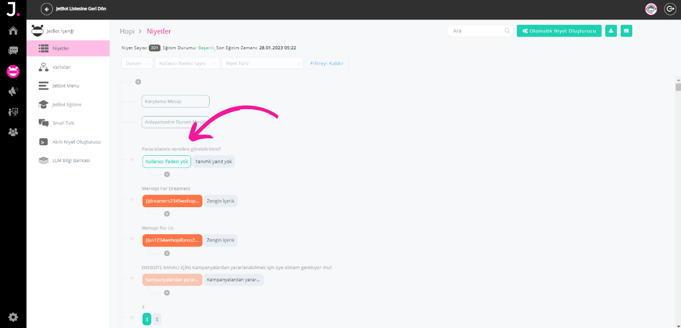Image resolution: width=681 pixels, height=328 pixels.
Task: Open settings gear at bottom left
Action: click(13, 317)
